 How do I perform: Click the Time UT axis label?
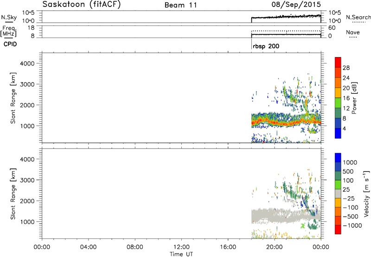coord(181,254)
